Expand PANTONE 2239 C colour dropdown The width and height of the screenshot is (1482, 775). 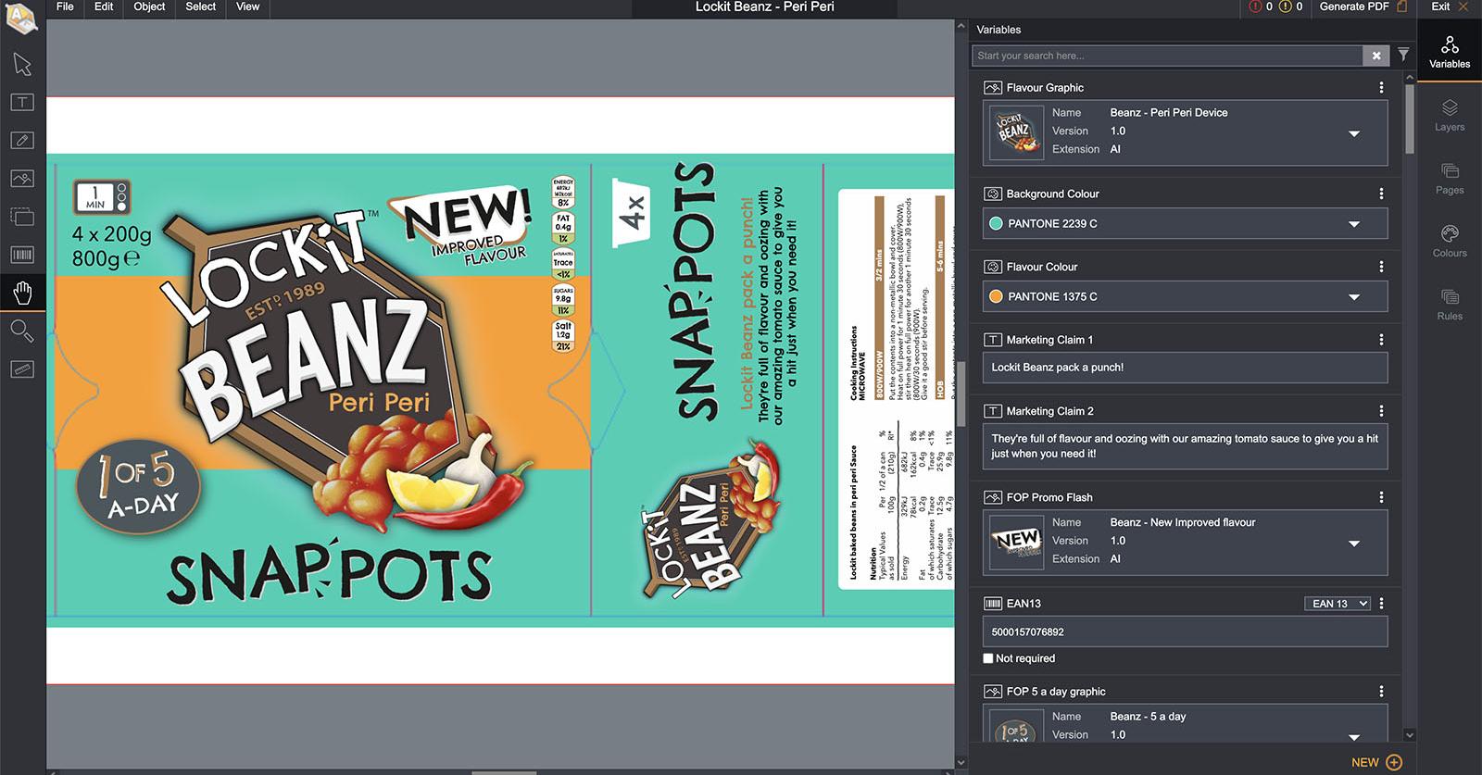click(1354, 224)
